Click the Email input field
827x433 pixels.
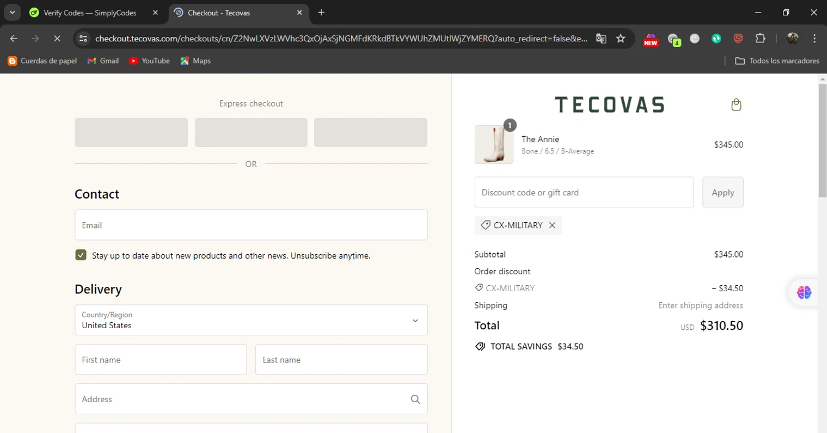(251, 225)
